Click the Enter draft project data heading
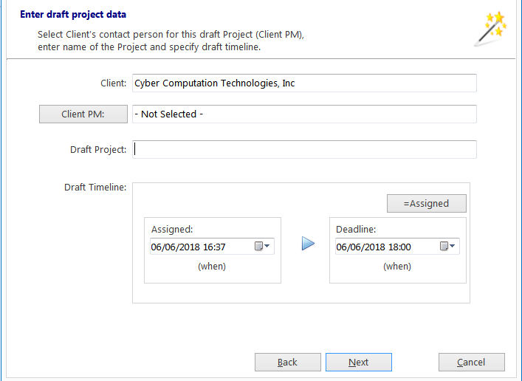 [73, 15]
